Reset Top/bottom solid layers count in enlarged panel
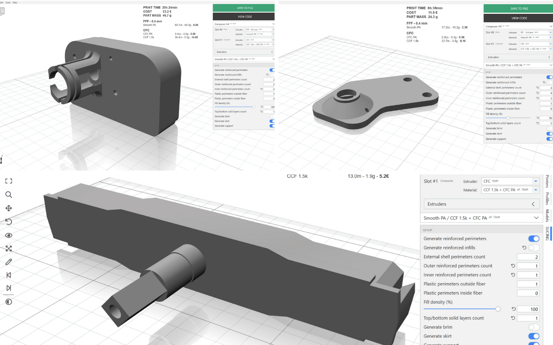Viewport: 553px width, 345px height. click(x=513, y=318)
